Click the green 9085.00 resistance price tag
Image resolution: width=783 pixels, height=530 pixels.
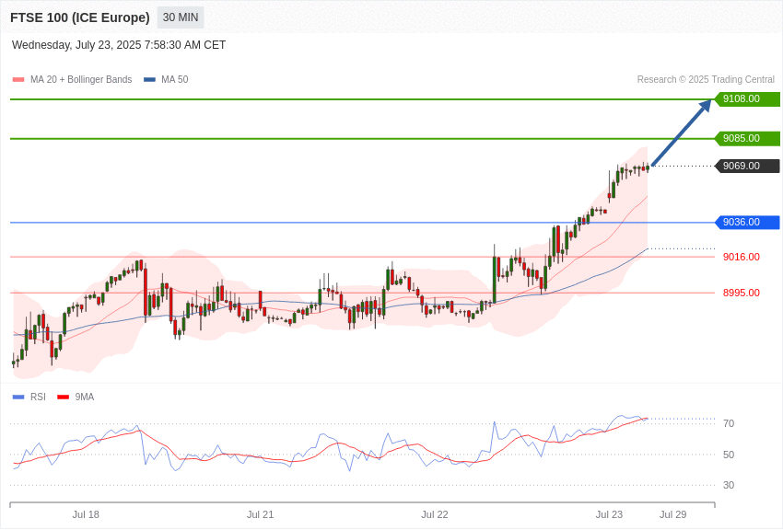[x=748, y=138]
